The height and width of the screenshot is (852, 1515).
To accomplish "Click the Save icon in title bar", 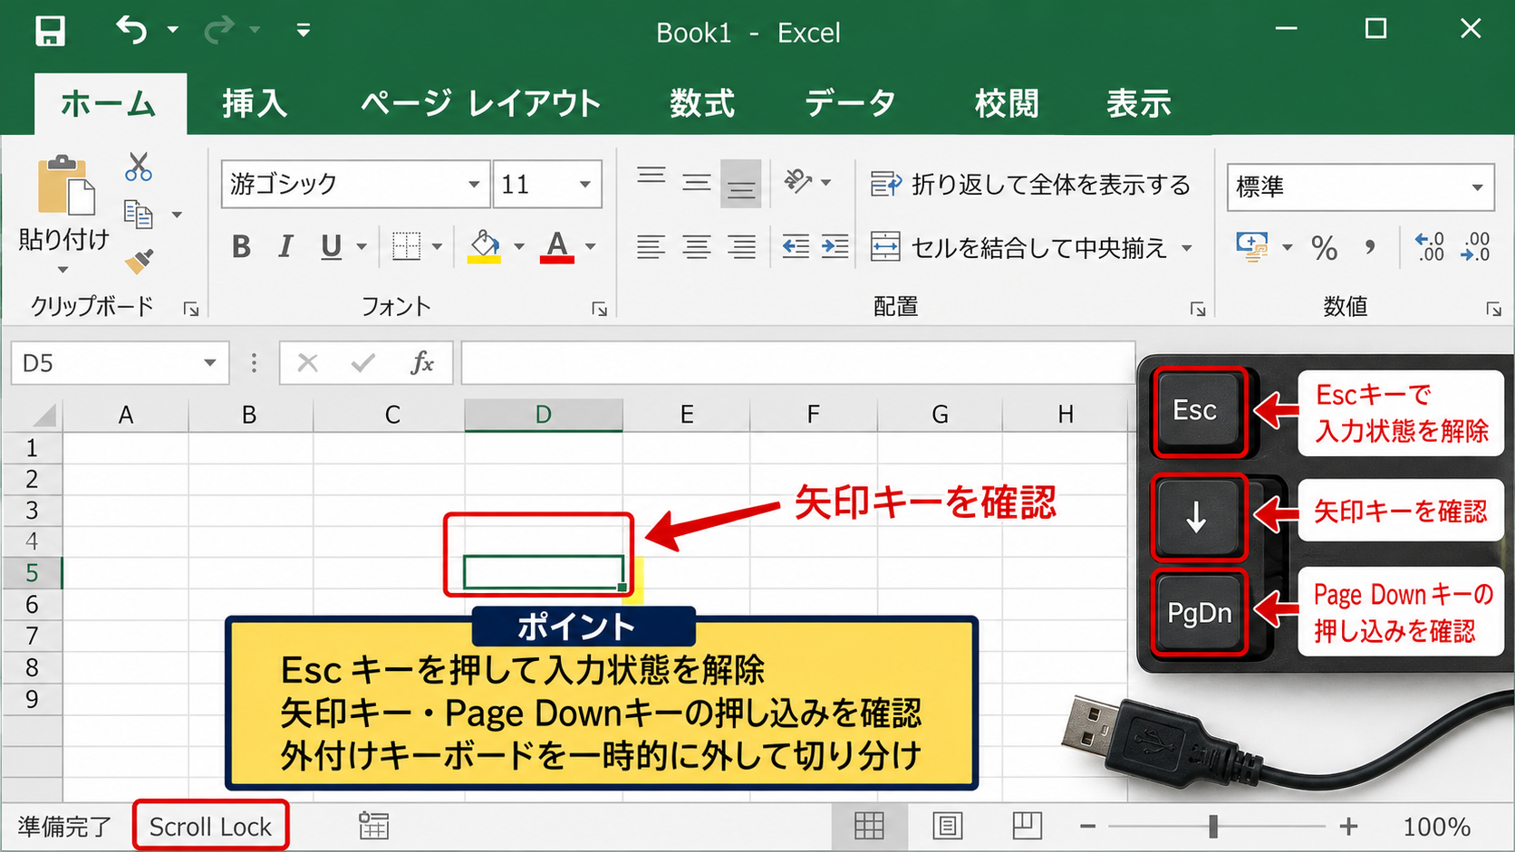I will (50, 31).
